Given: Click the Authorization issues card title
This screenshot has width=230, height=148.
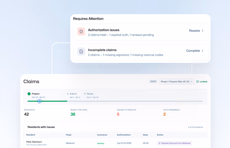Looking at the screenshot, I should click(103, 30).
